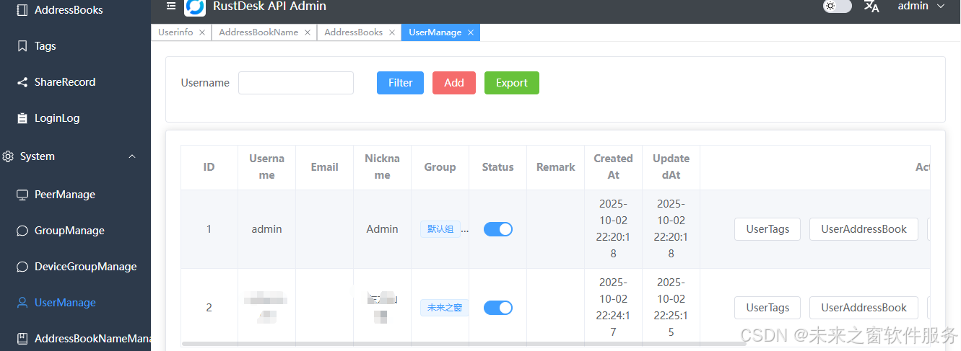This screenshot has height=351, width=961.
Task: Click the 'Admin' nickname cell
Action: coord(383,229)
